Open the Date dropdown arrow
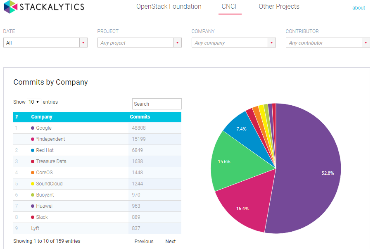The width and height of the screenshot is (373, 249). point(83,43)
